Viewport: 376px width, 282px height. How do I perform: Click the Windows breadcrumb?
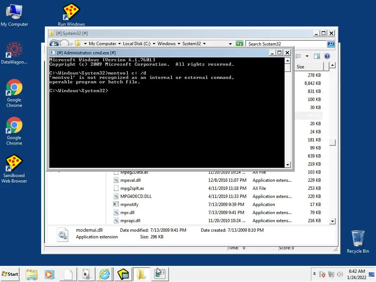166,44
